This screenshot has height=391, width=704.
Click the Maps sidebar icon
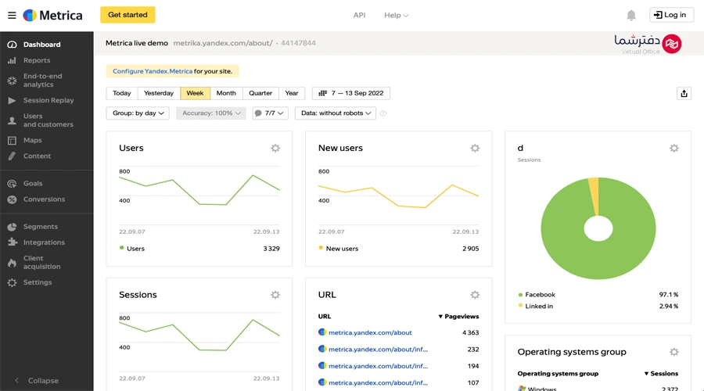[x=12, y=141]
